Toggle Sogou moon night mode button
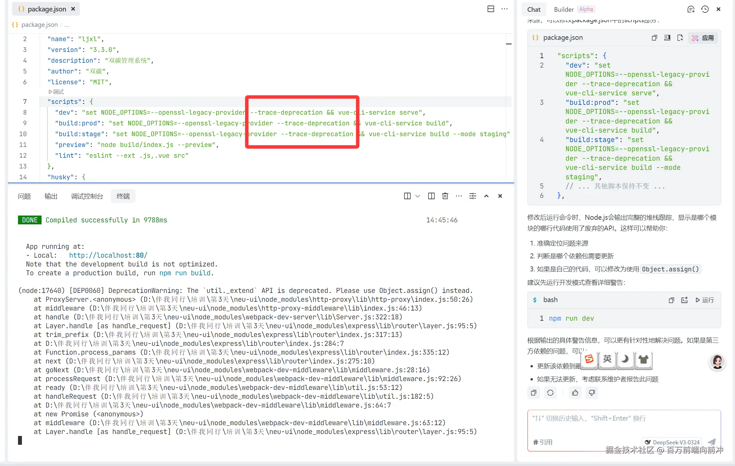The height and width of the screenshot is (466, 735). click(x=625, y=359)
